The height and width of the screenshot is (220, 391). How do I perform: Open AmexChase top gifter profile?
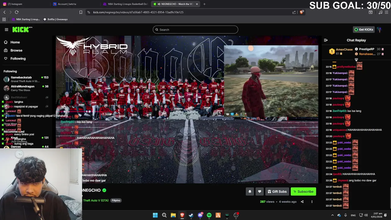(x=341, y=51)
